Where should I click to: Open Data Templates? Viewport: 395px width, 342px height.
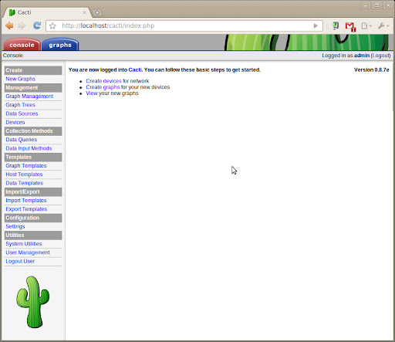tap(25, 183)
